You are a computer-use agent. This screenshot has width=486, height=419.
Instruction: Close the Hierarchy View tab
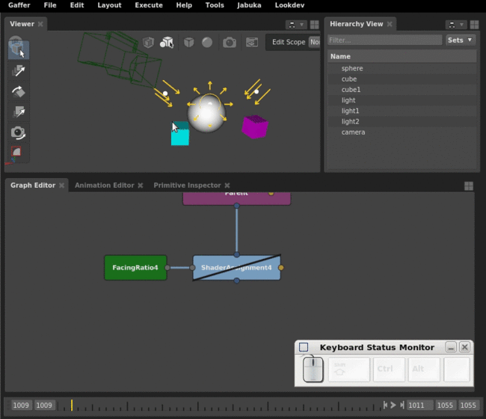point(390,24)
